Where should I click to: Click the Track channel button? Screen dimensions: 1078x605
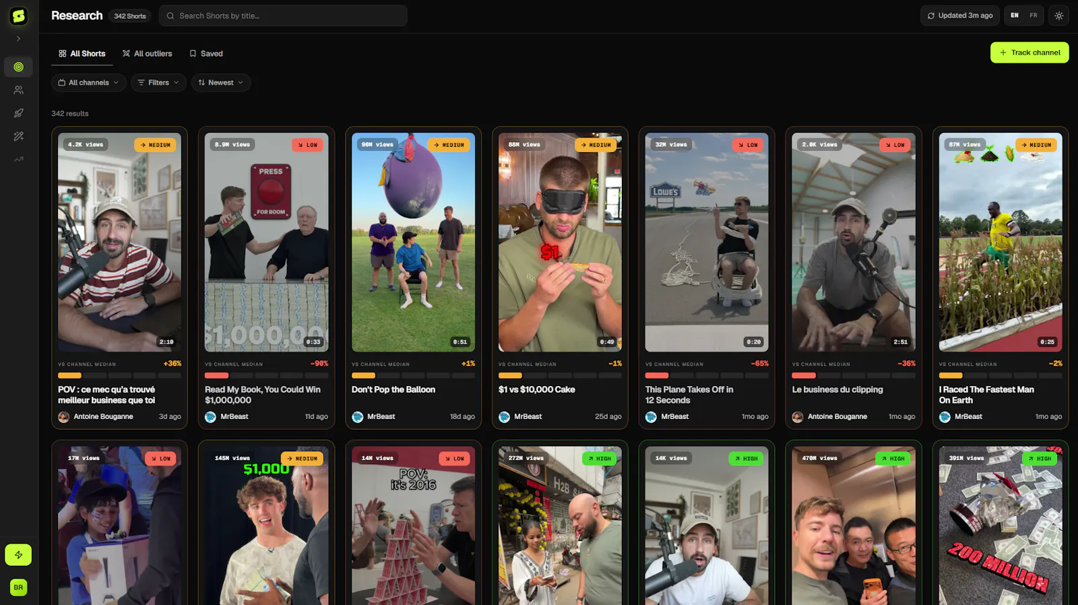tap(1029, 53)
